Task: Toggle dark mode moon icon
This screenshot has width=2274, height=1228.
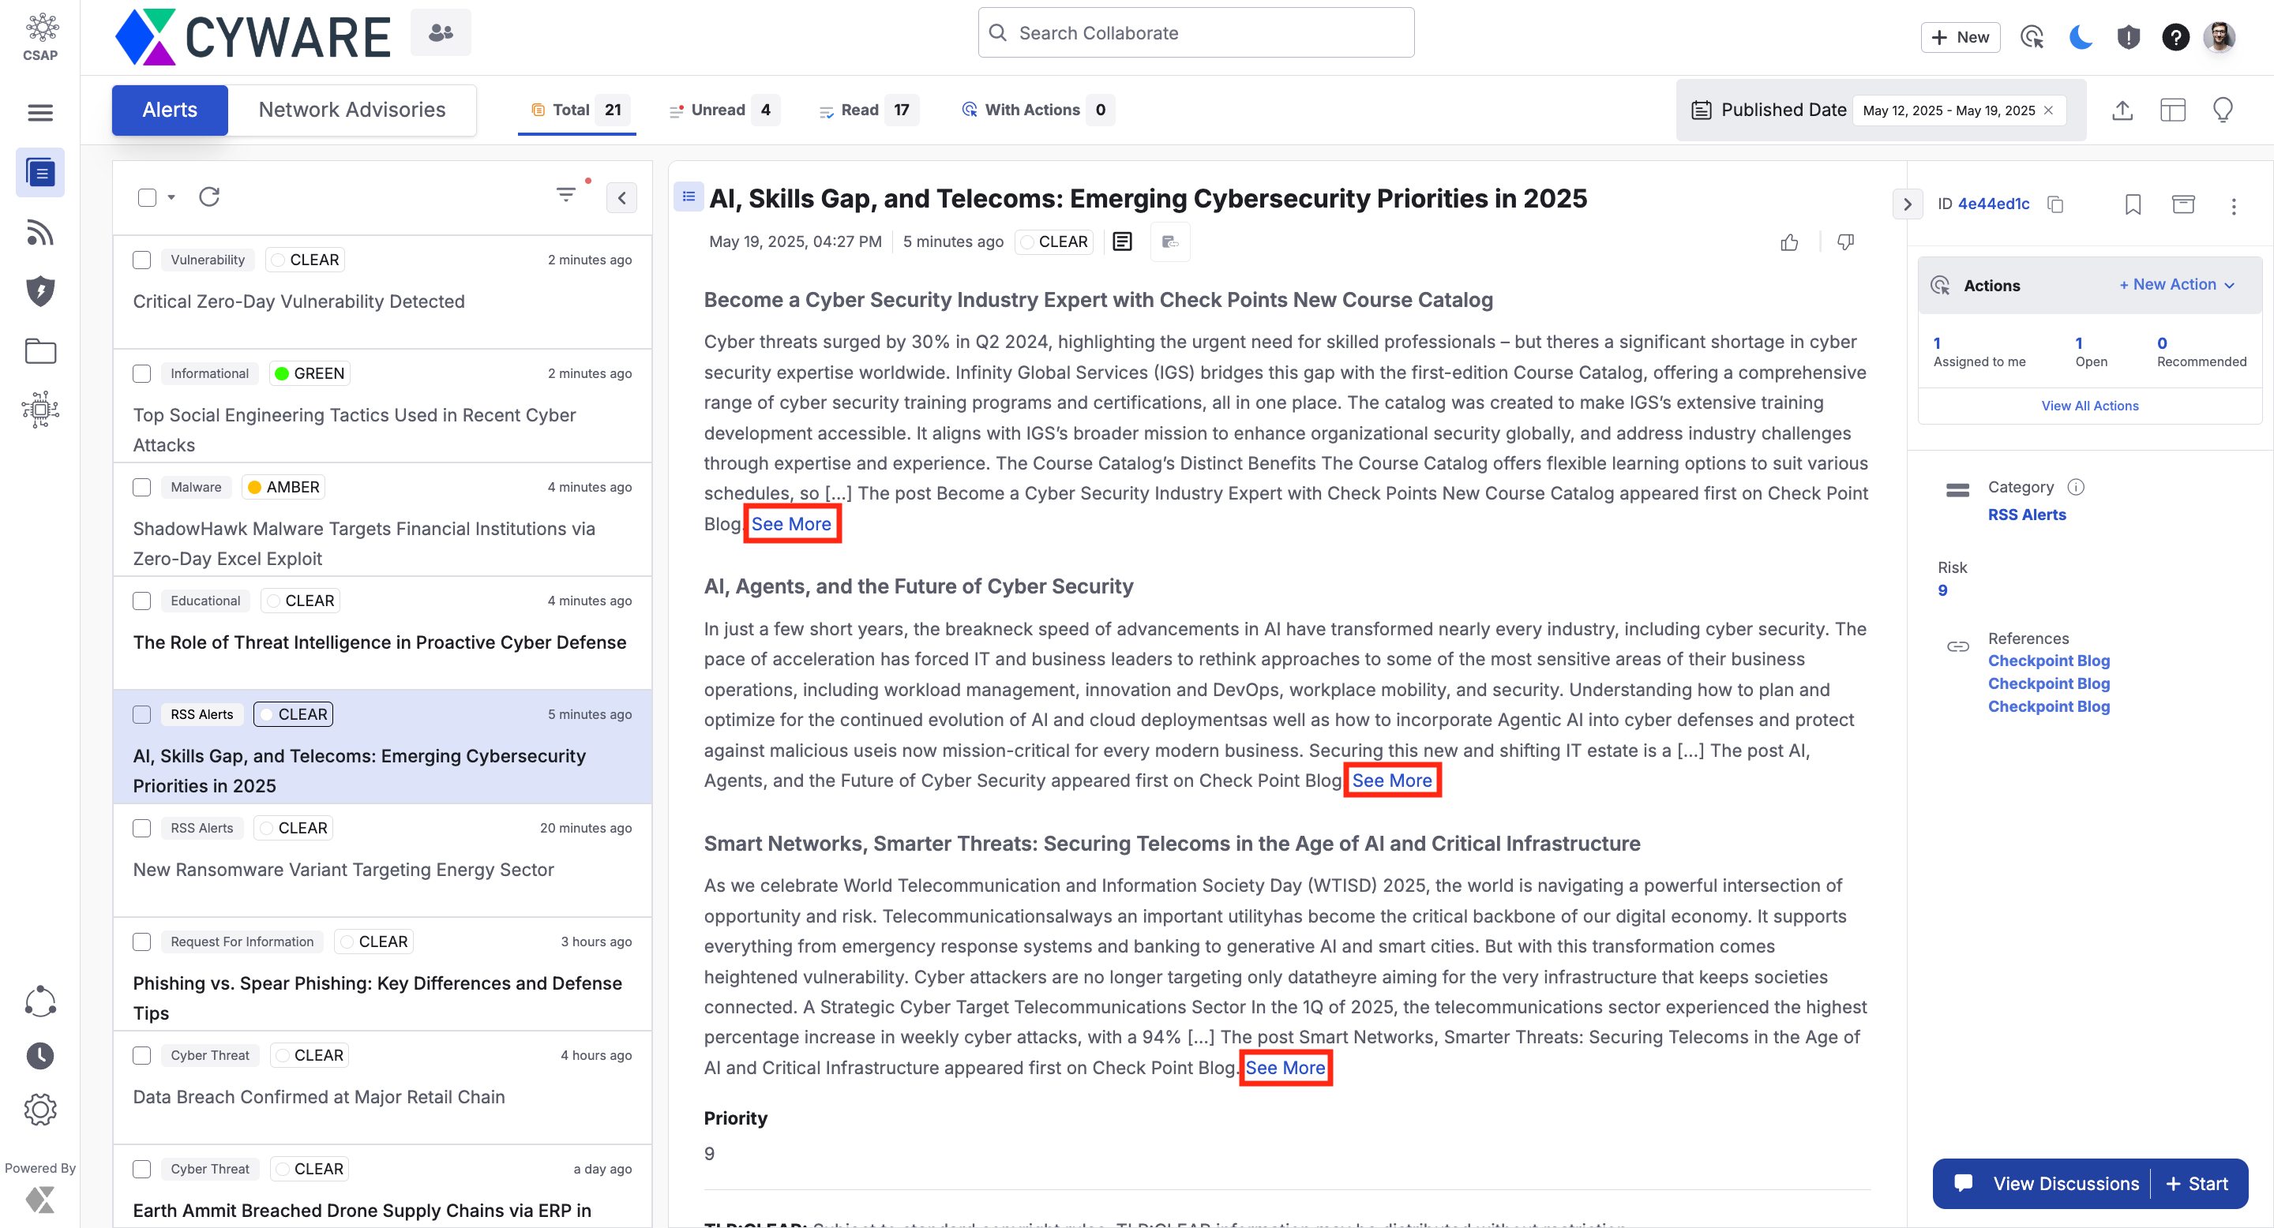Action: (2080, 37)
